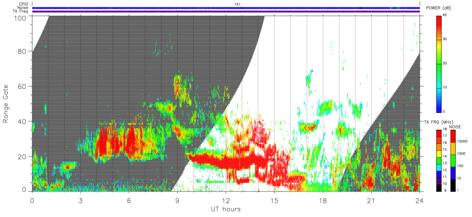Click the 20 tick on Range Gate axis
The width and height of the screenshot is (472, 217).
point(22,156)
